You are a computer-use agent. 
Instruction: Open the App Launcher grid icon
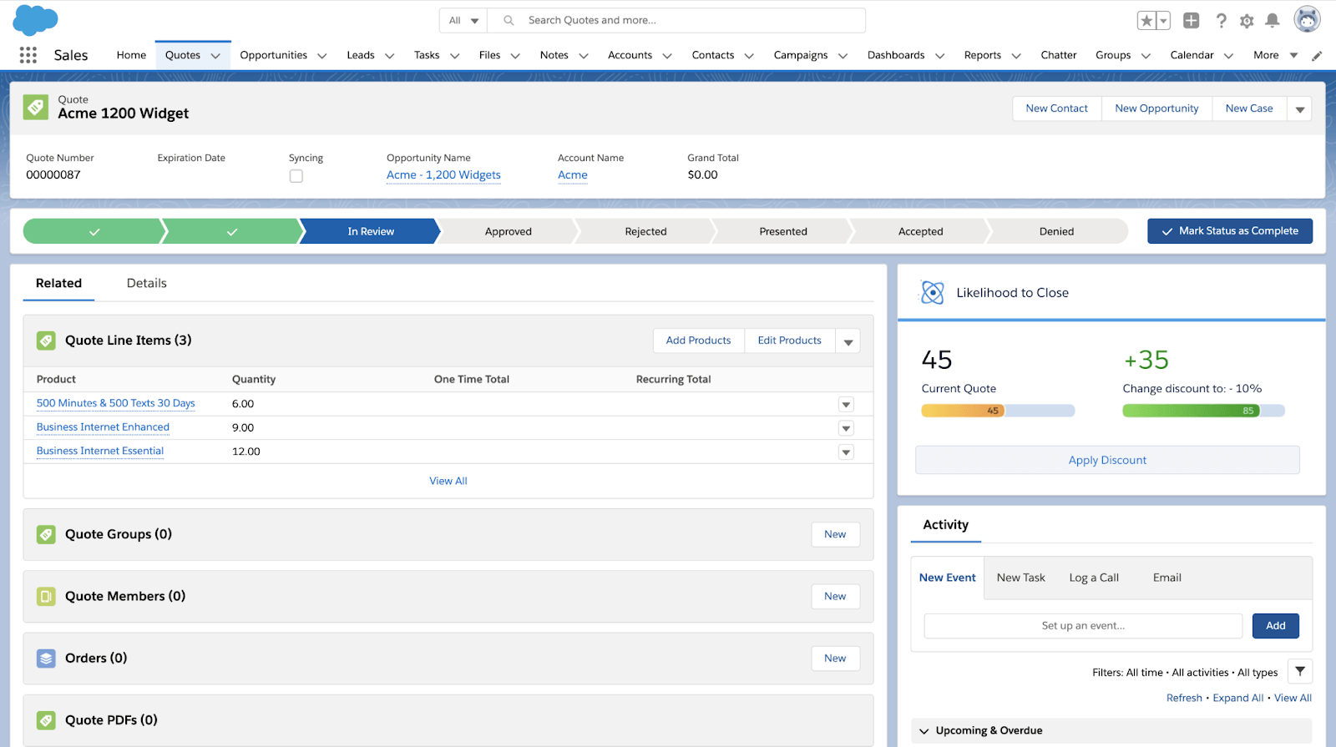(x=28, y=55)
